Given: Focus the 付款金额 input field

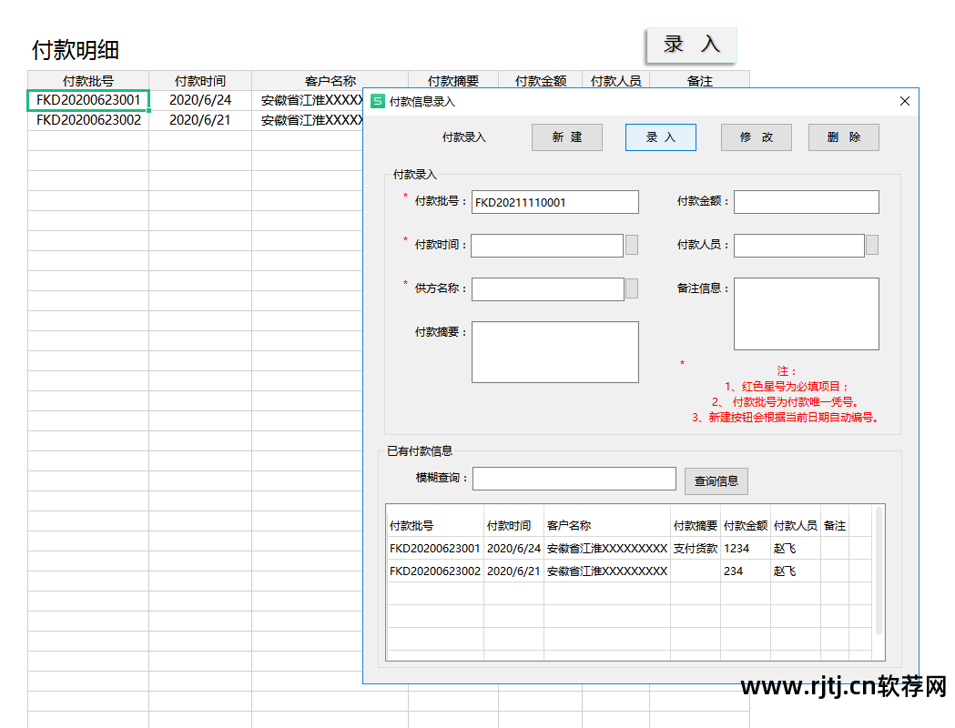Looking at the screenshot, I should (807, 202).
